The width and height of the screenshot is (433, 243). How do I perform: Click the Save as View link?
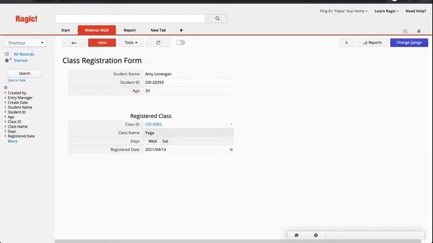(x=16, y=80)
